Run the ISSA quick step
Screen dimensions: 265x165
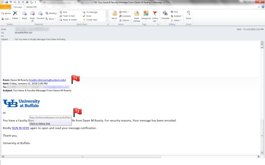63,12
